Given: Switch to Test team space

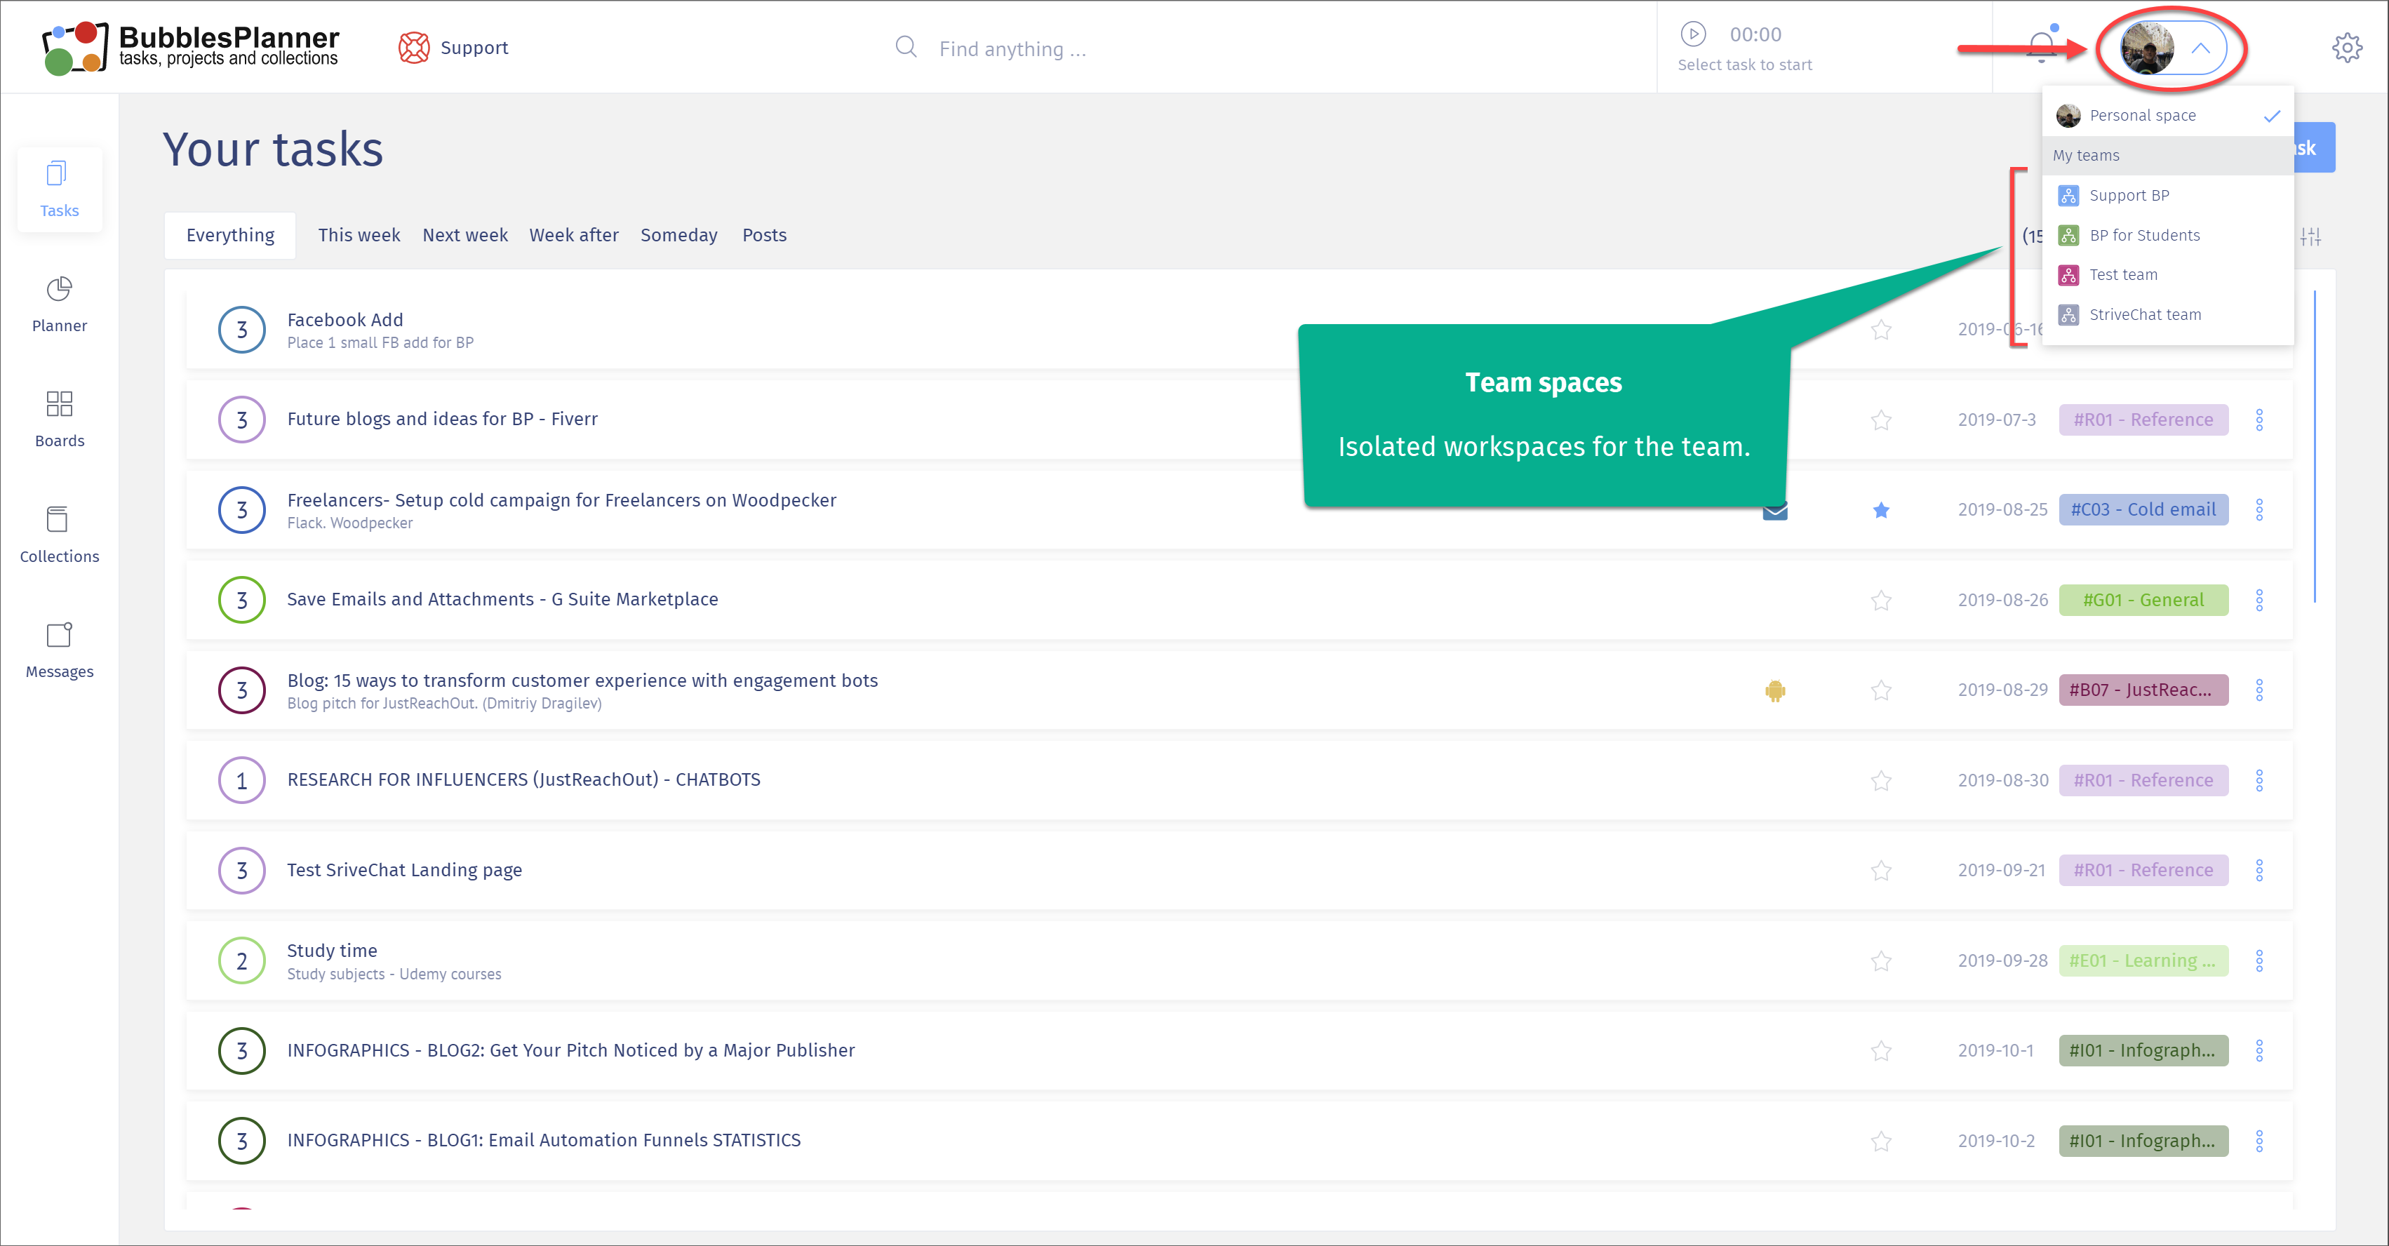Looking at the screenshot, I should coord(2168,275).
